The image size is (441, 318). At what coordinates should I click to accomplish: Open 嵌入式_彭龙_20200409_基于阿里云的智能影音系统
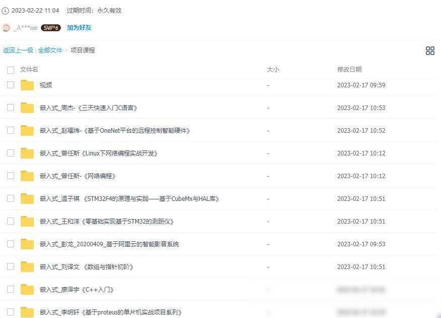click(109, 244)
